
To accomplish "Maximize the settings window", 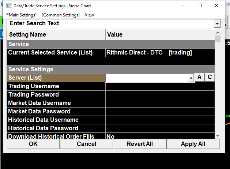I will pos(200,6).
